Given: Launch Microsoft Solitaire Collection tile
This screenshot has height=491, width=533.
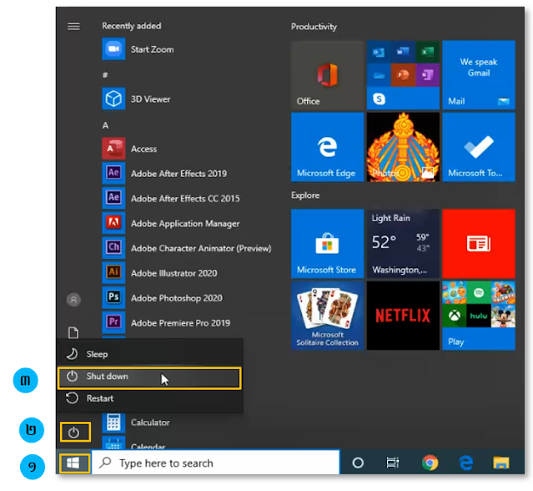Looking at the screenshot, I should click(x=327, y=316).
